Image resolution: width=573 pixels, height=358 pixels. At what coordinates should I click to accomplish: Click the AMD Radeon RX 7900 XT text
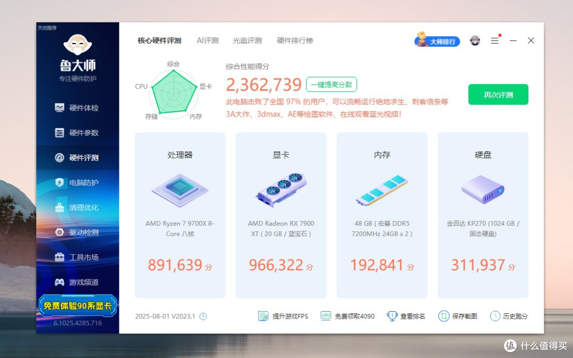(x=281, y=228)
